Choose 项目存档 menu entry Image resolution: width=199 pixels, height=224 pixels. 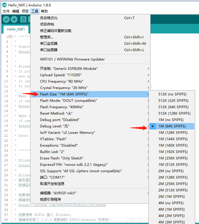point(91,24)
